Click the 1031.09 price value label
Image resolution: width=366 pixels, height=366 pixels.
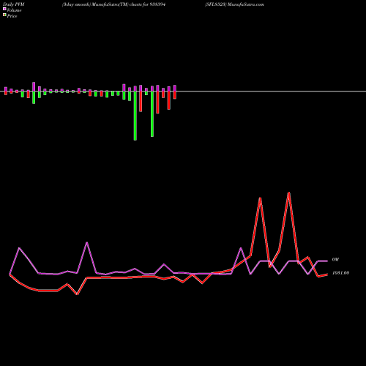[341, 273]
